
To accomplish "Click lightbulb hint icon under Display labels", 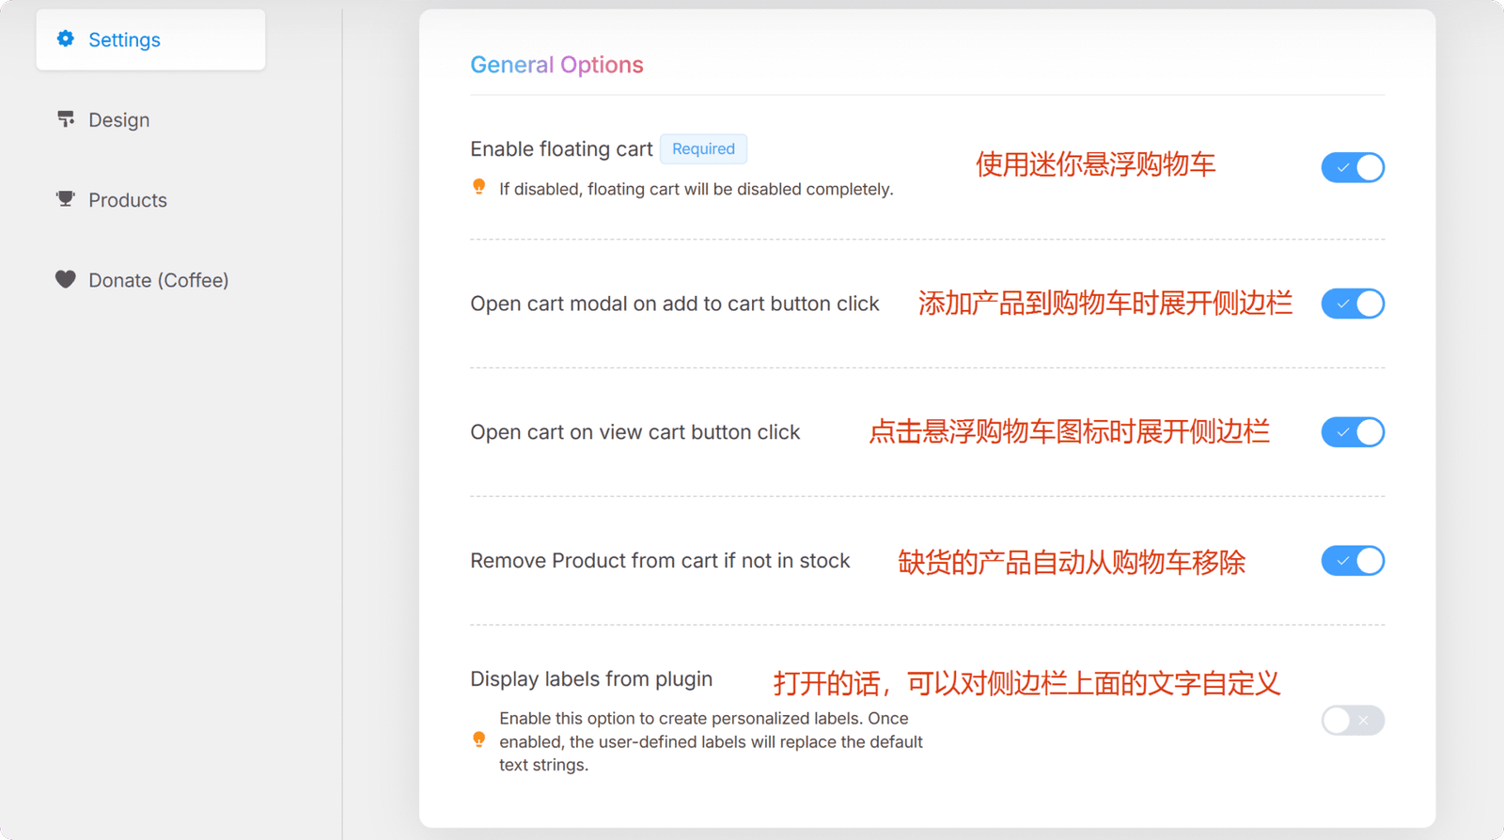I will (x=479, y=739).
